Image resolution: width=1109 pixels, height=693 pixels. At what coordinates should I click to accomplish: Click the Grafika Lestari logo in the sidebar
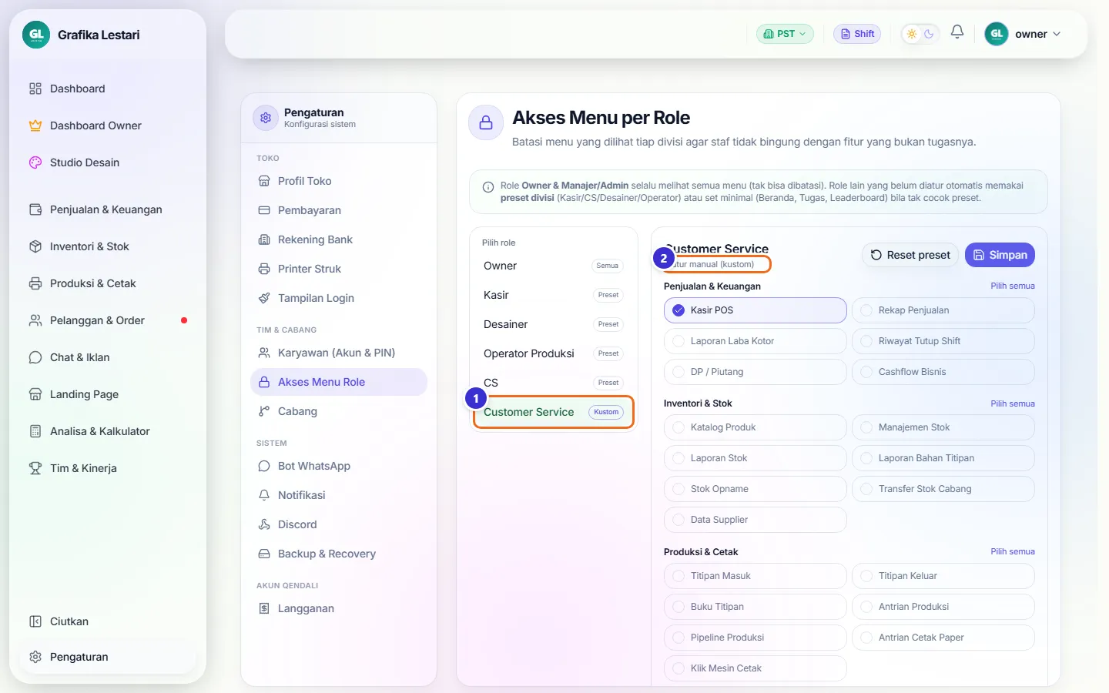click(36, 35)
